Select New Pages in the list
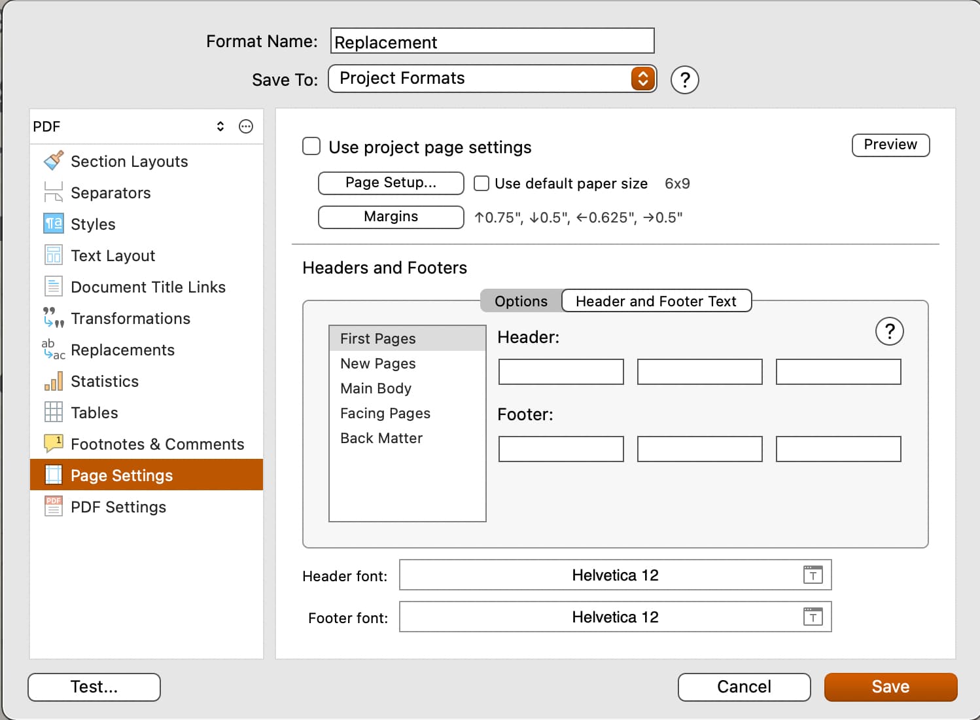 click(x=408, y=363)
